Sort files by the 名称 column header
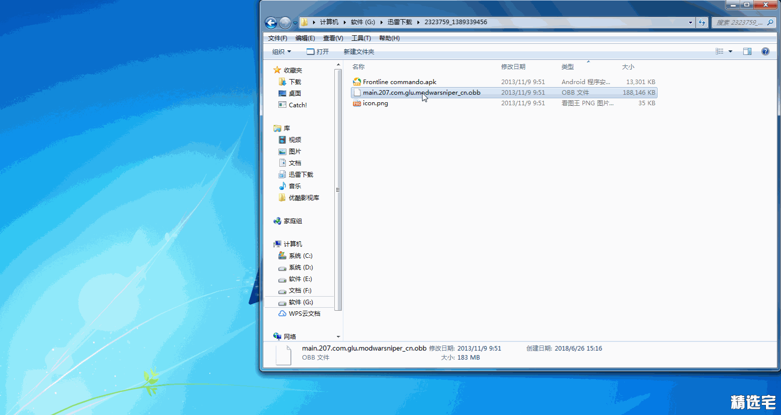781x415 pixels. [x=358, y=66]
